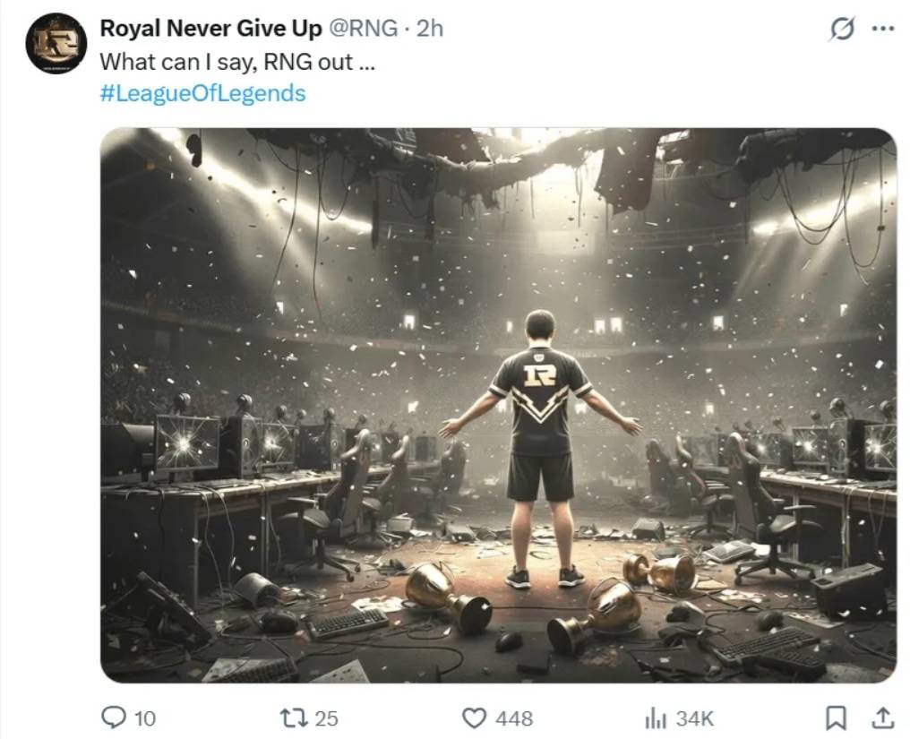Toggle the heart like icon
This screenshot has width=910, height=739.
click(475, 718)
